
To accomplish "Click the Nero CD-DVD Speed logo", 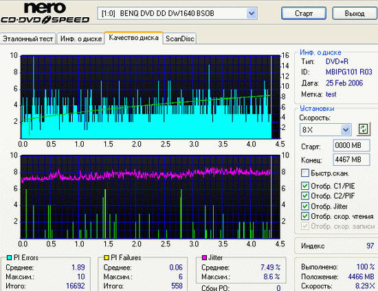I will (x=45, y=13).
